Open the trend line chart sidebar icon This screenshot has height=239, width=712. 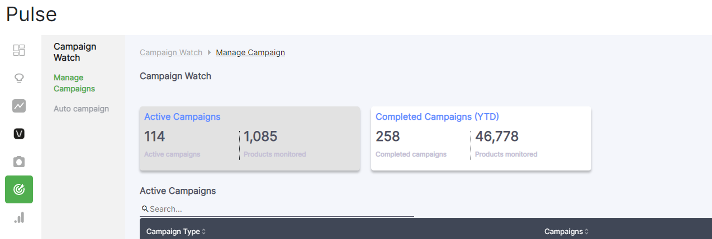(19, 106)
